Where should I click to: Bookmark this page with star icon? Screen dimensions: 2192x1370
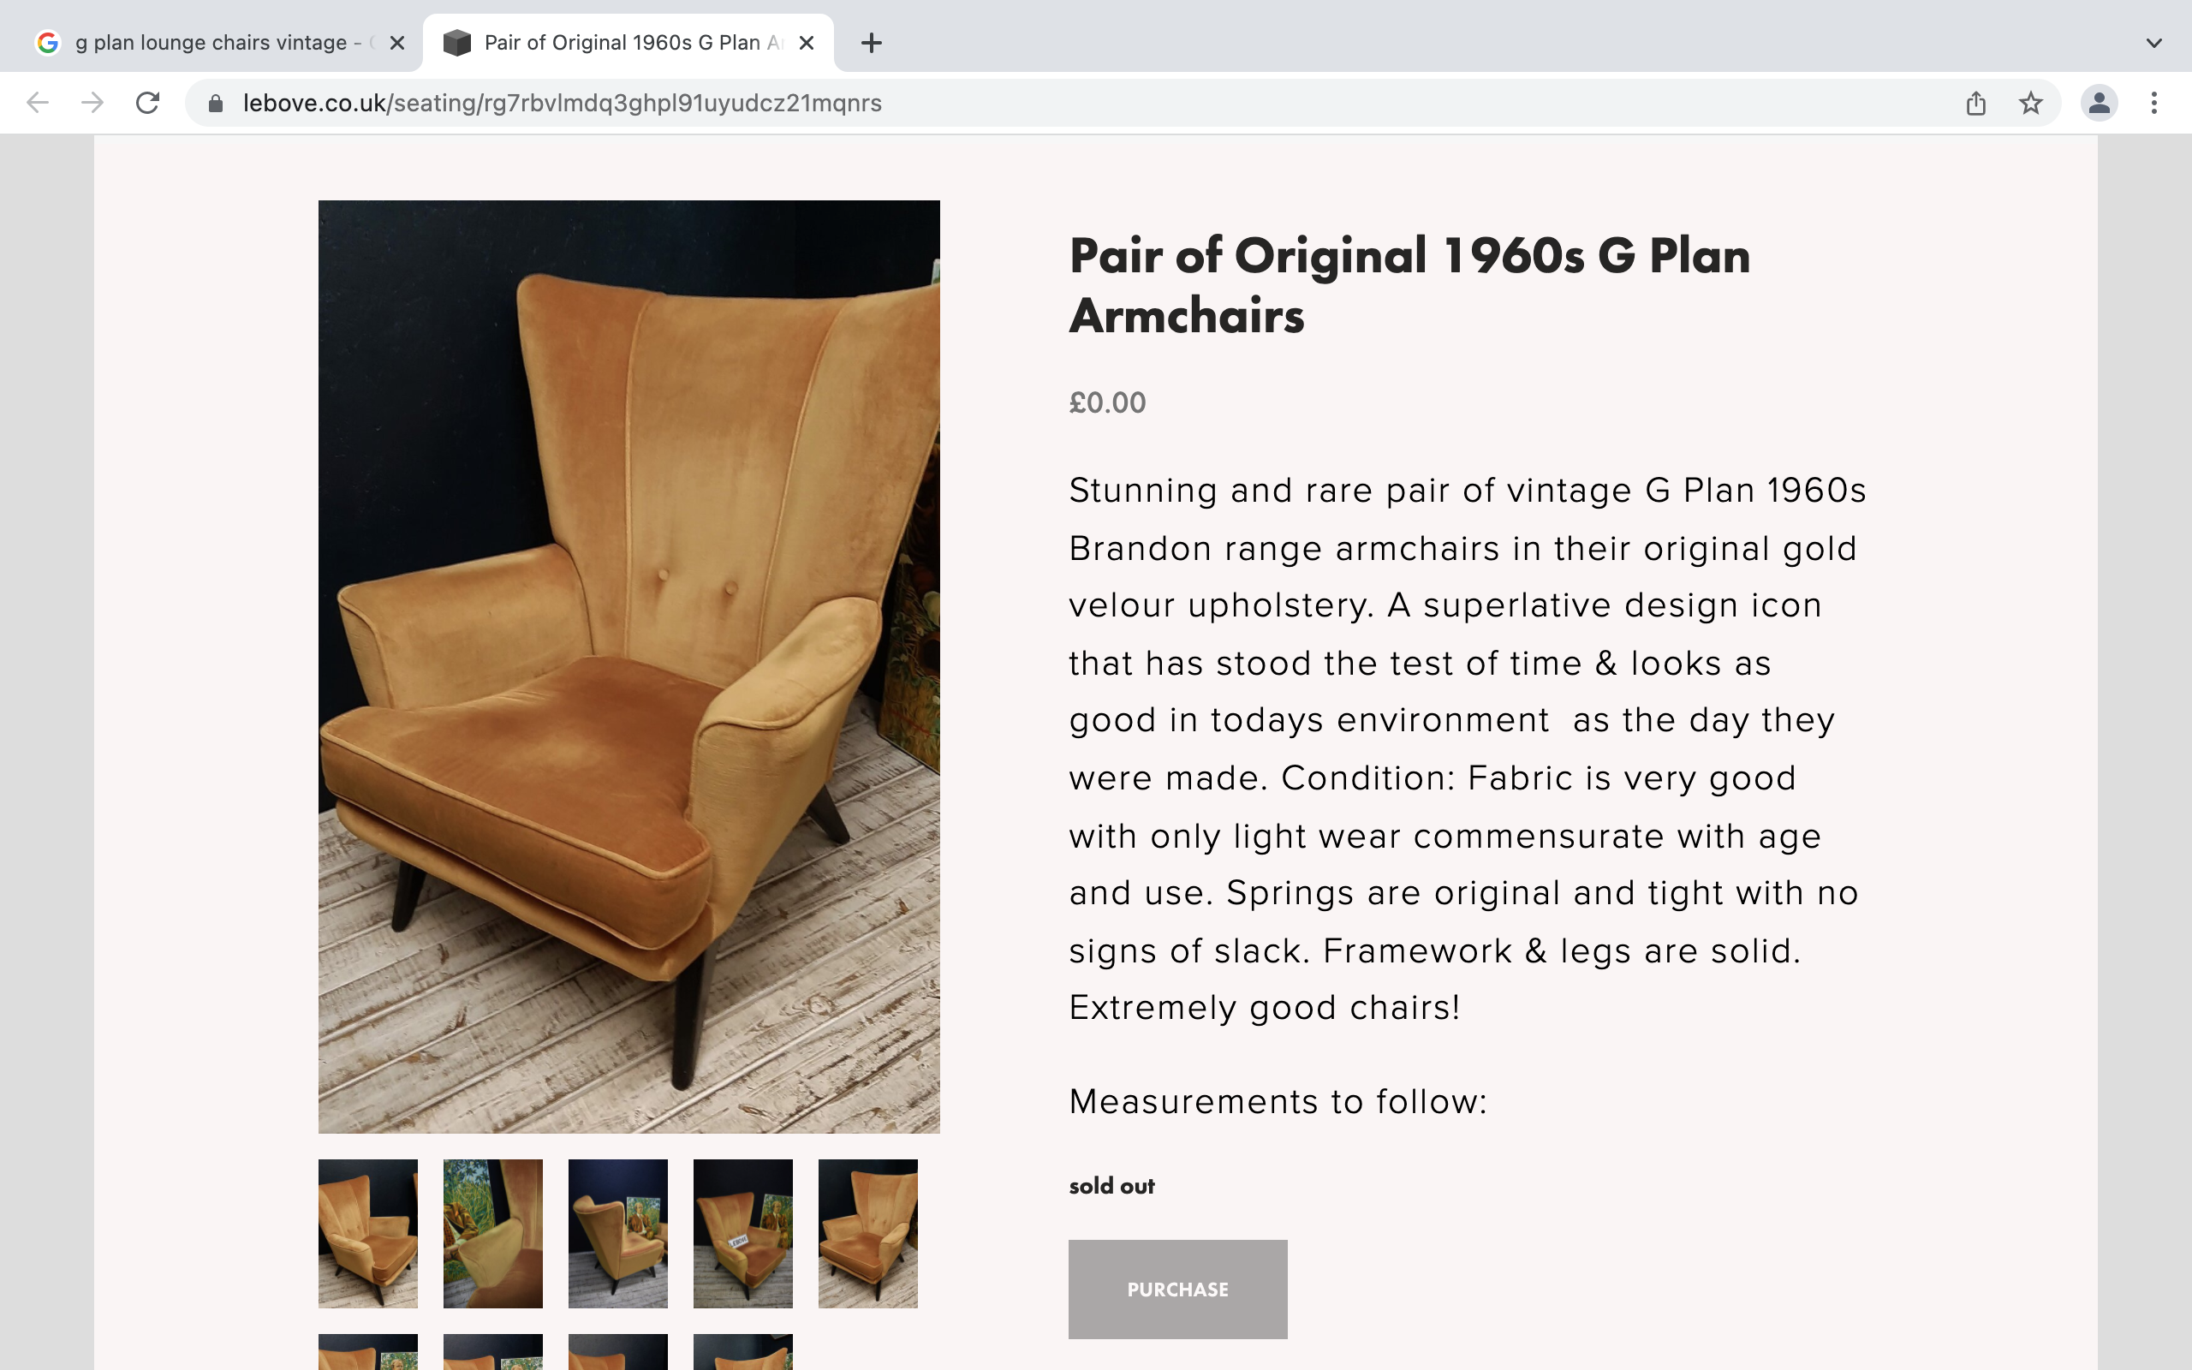pos(2030,104)
